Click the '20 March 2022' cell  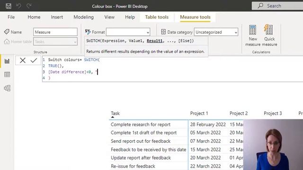point(205,158)
